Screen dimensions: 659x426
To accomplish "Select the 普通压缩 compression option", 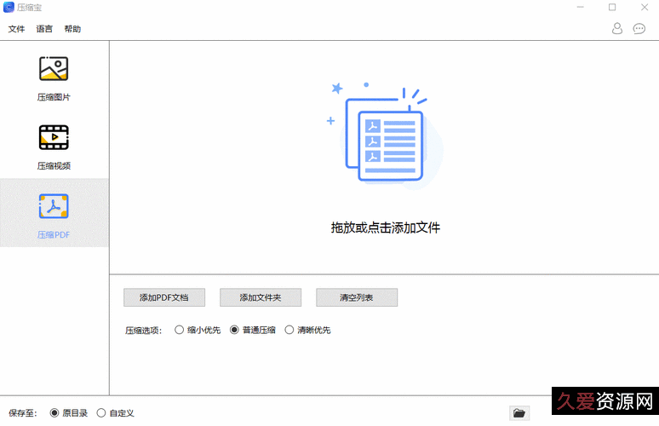I will [253, 330].
